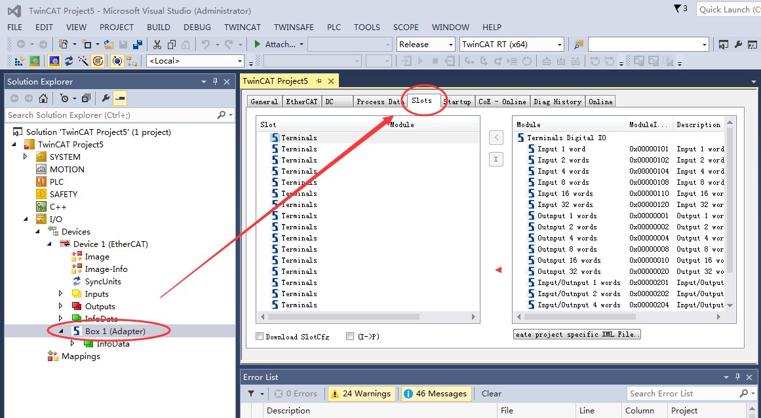Image resolution: width=761 pixels, height=418 pixels.
Task: Click the Toggle Free Run State icon
Action: (x=98, y=61)
